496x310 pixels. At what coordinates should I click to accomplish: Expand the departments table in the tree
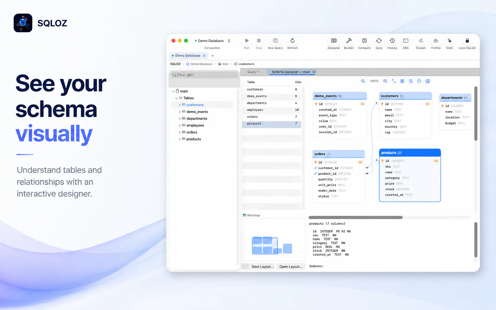180,119
